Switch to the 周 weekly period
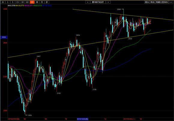The width and height of the screenshot is (174, 121). (37, 2)
